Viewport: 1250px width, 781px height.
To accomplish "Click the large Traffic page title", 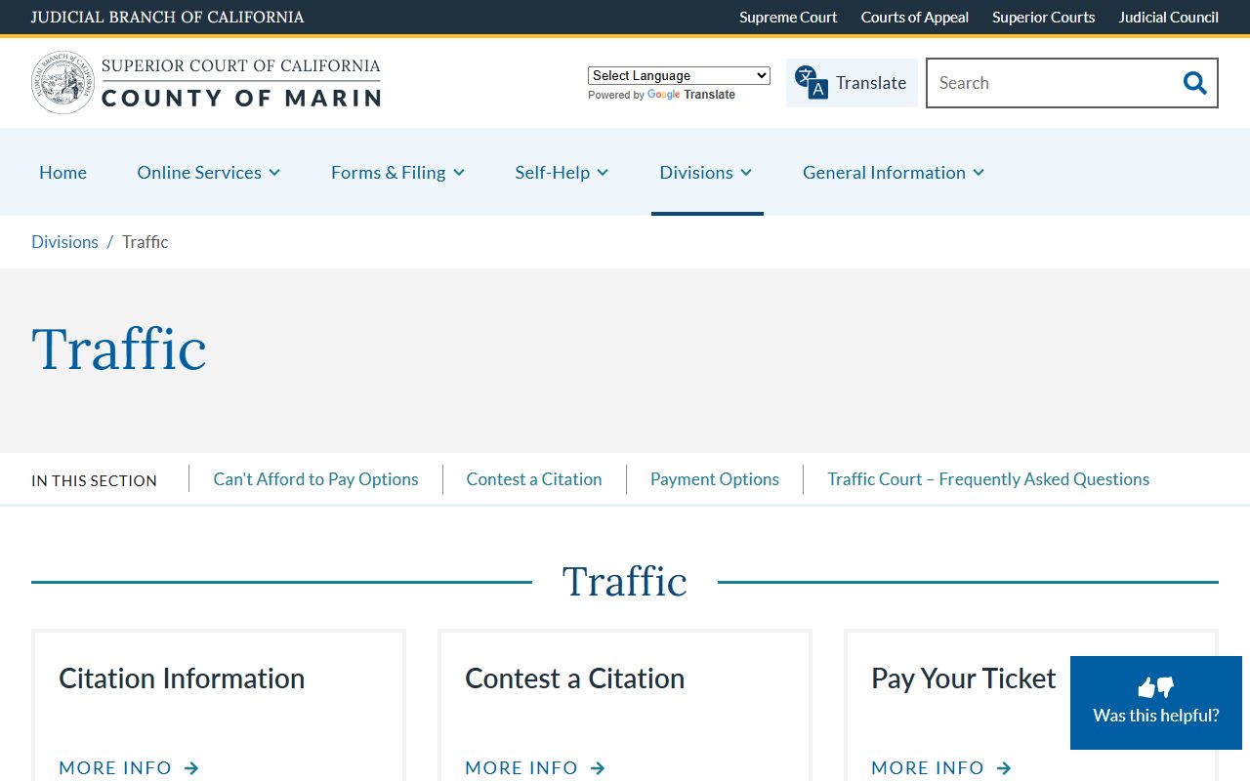I will point(119,349).
